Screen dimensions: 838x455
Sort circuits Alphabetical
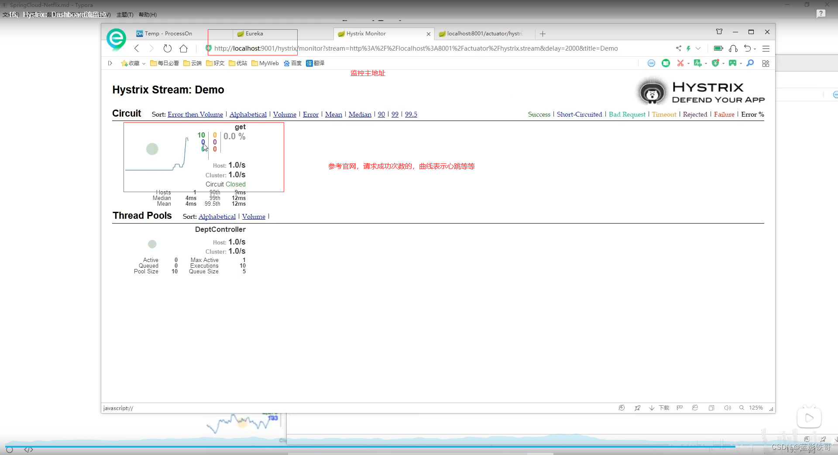248,114
